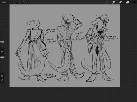Open the Gallery

click(x=5, y=2)
